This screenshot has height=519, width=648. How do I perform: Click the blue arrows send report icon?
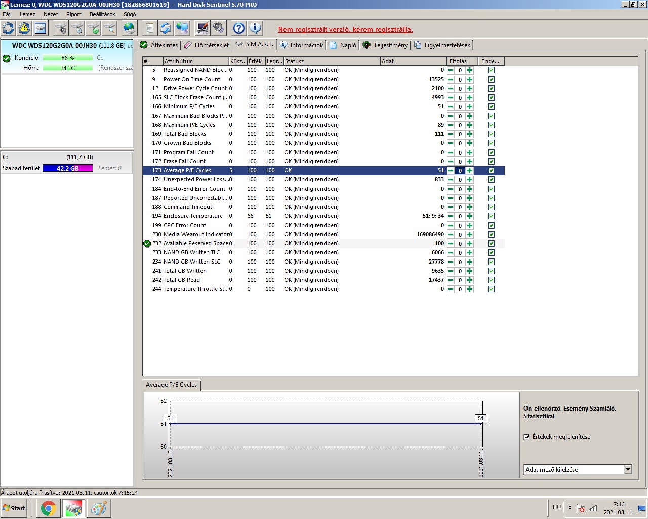166,28
